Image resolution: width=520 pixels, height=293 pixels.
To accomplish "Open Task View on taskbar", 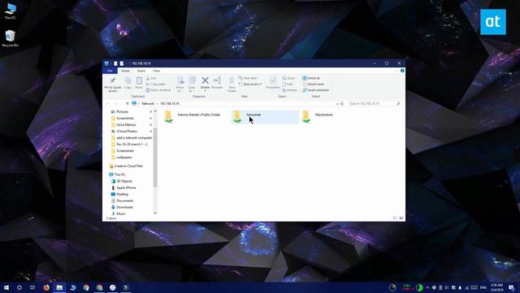I will (x=32, y=287).
